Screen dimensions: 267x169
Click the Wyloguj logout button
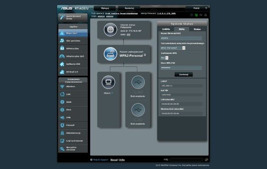click(105, 8)
